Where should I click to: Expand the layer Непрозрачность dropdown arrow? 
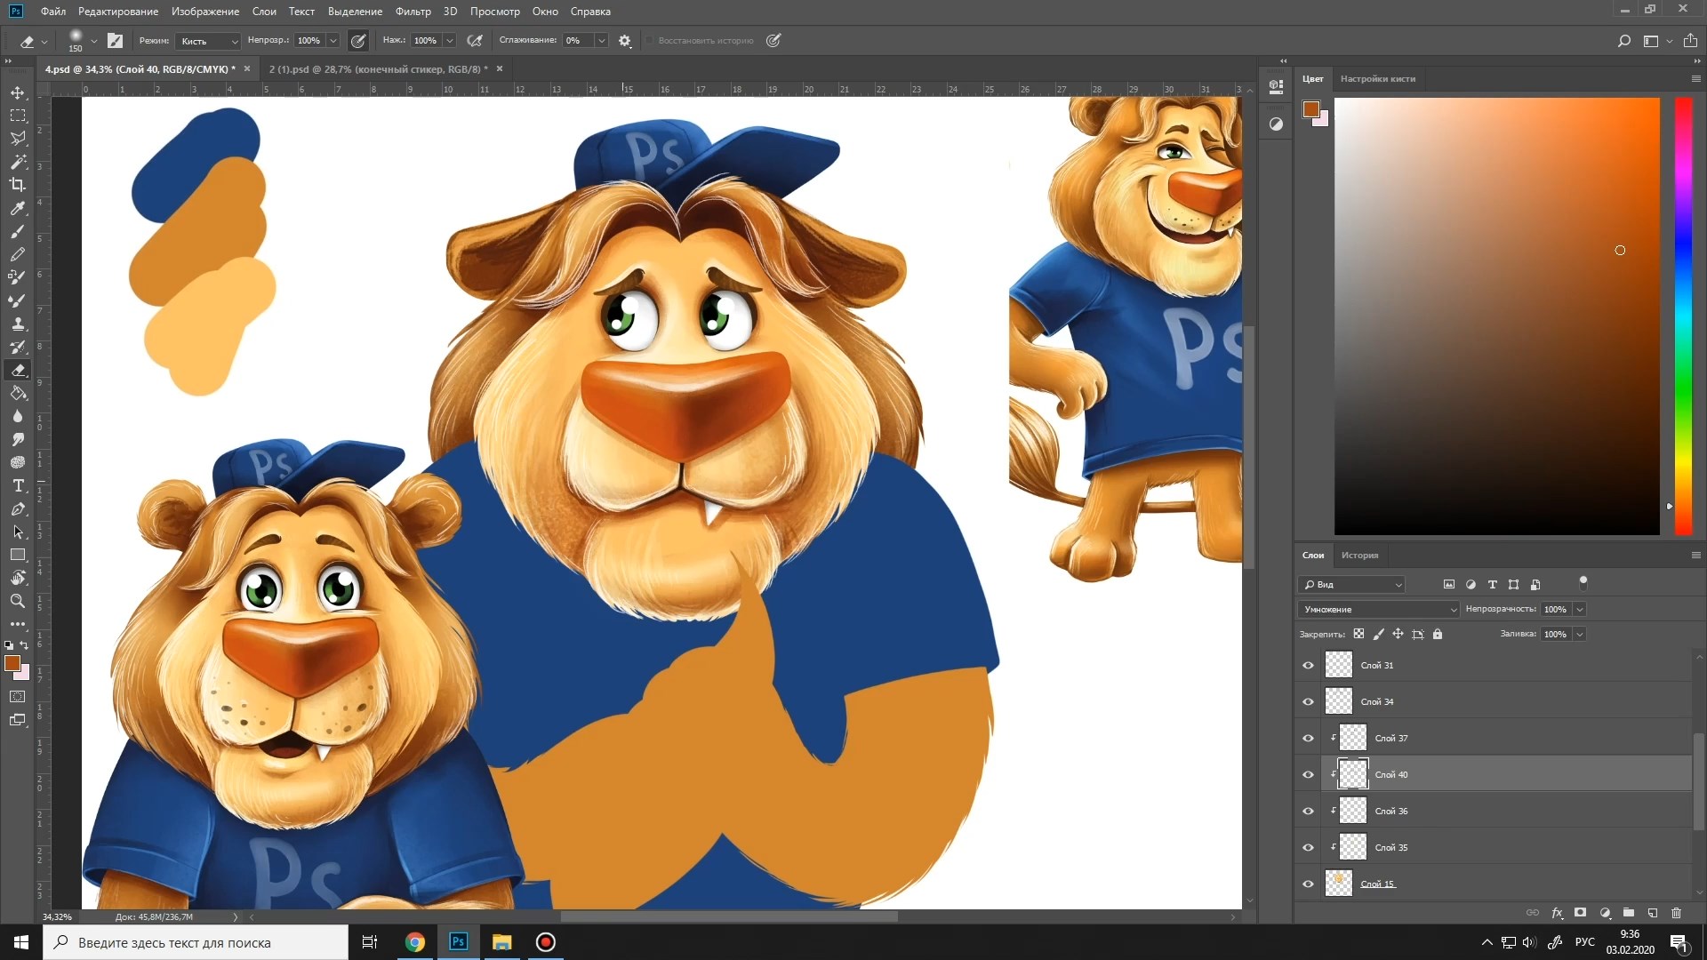coord(1580,609)
